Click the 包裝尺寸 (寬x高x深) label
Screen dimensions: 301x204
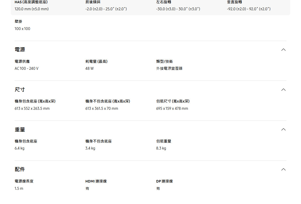(172, 101)
